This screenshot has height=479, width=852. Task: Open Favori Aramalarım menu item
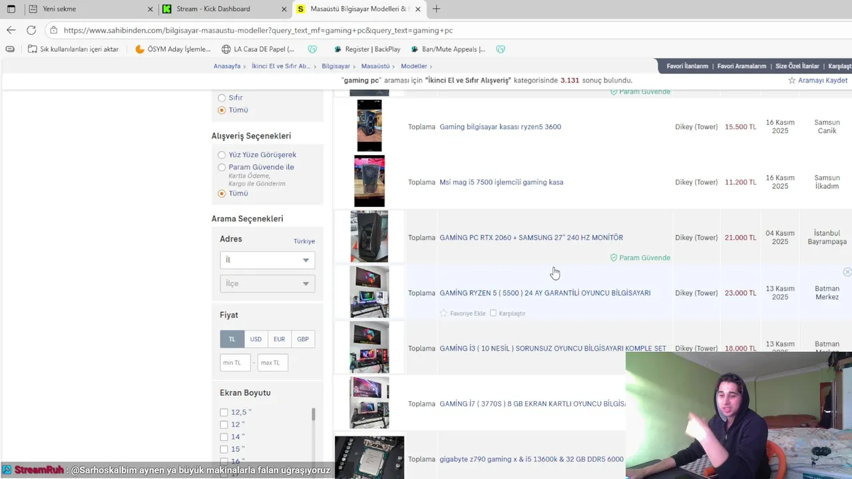(x=742, y=67)
